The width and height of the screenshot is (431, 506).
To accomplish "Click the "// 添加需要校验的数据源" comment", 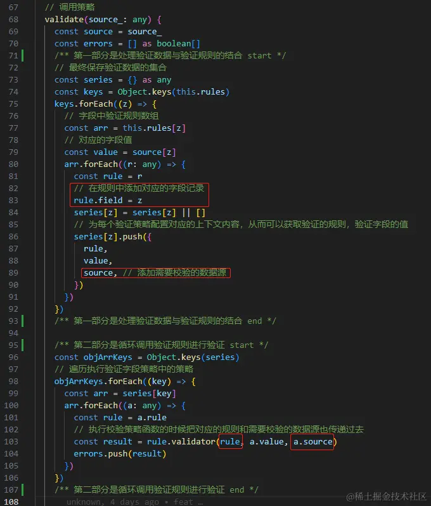I will [x=174, y=273].
